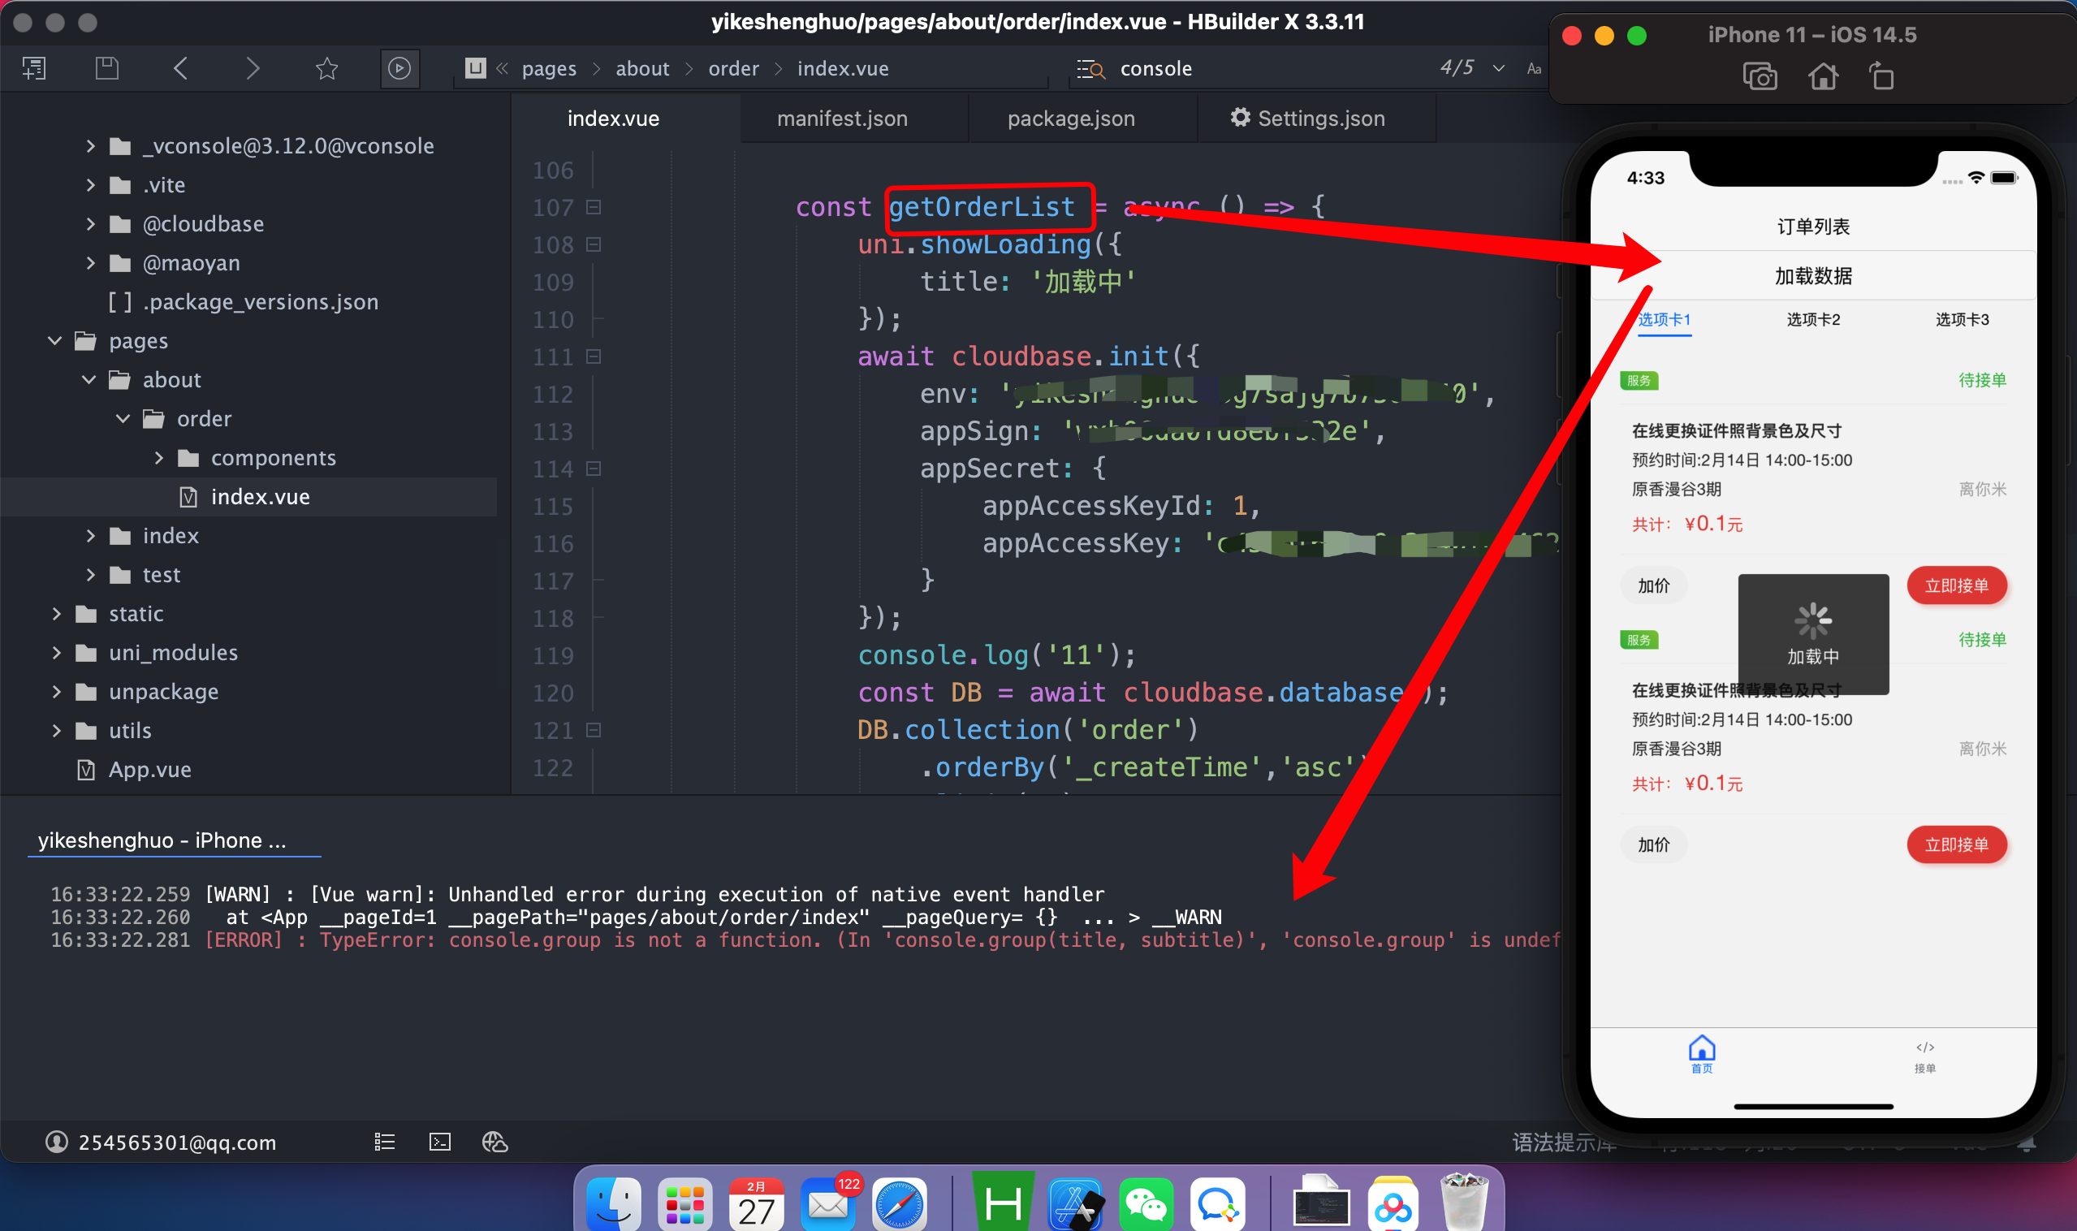Toggle fold marker on line 114
The image size is (2077, 1231).
coord(594,469)
